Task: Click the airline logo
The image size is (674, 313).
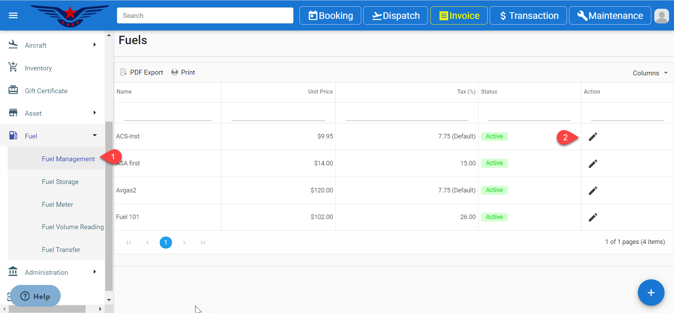Action: 70,16
